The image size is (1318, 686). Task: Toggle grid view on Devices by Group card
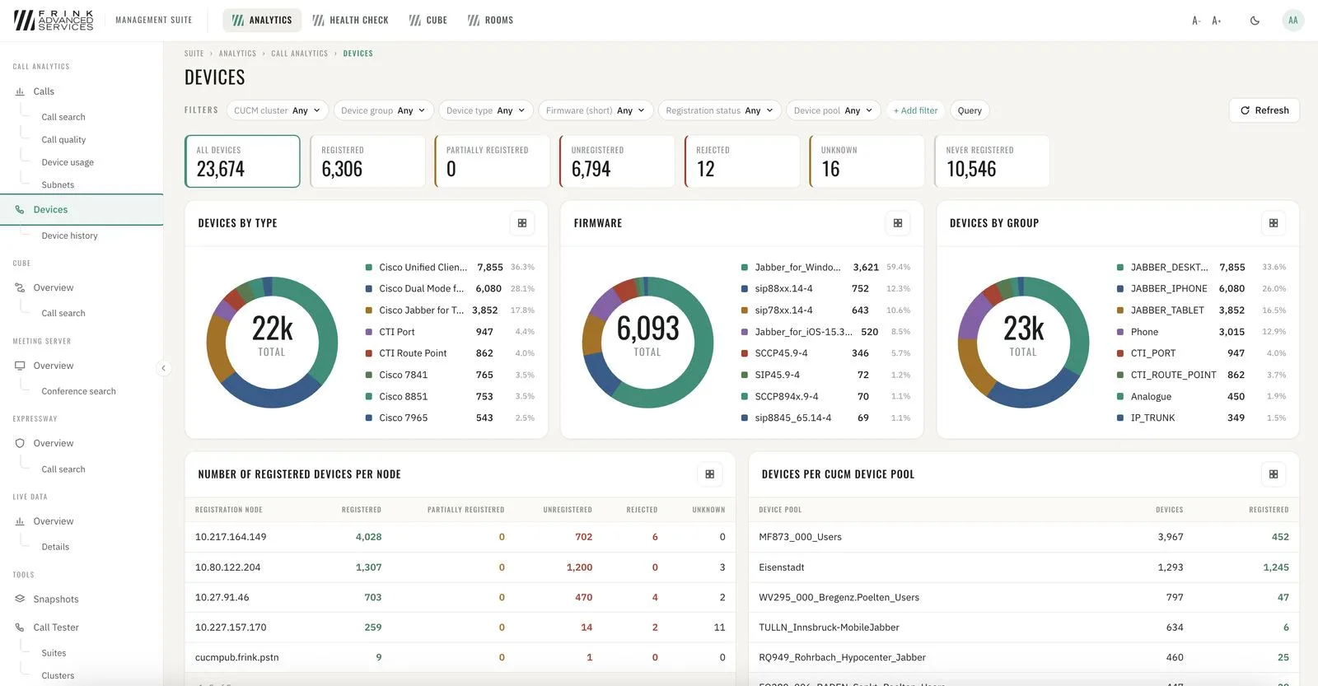[x=1274, y=223]
